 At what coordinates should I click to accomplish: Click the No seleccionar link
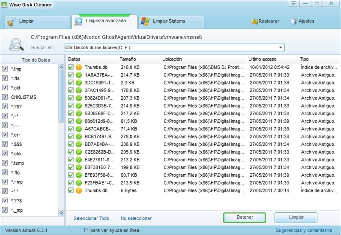(x=136, y=218)
